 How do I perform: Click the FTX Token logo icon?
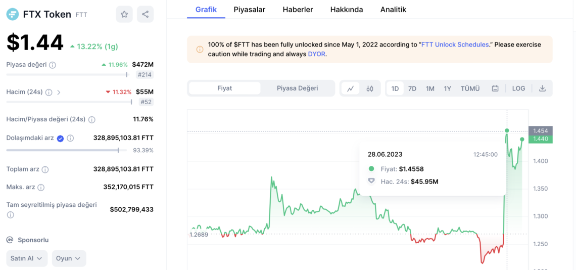tap(13, 14)
